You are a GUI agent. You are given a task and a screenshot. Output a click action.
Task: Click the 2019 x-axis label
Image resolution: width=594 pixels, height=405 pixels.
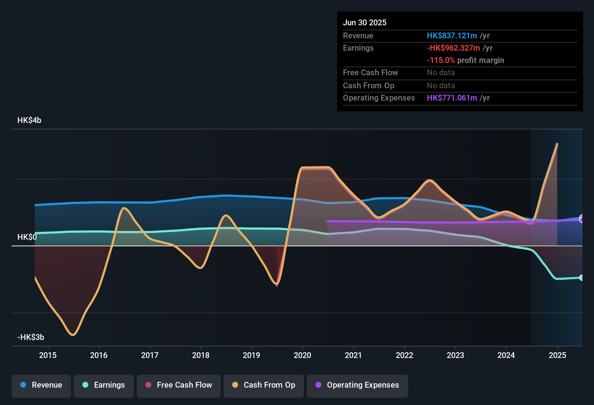coord(251,355)
